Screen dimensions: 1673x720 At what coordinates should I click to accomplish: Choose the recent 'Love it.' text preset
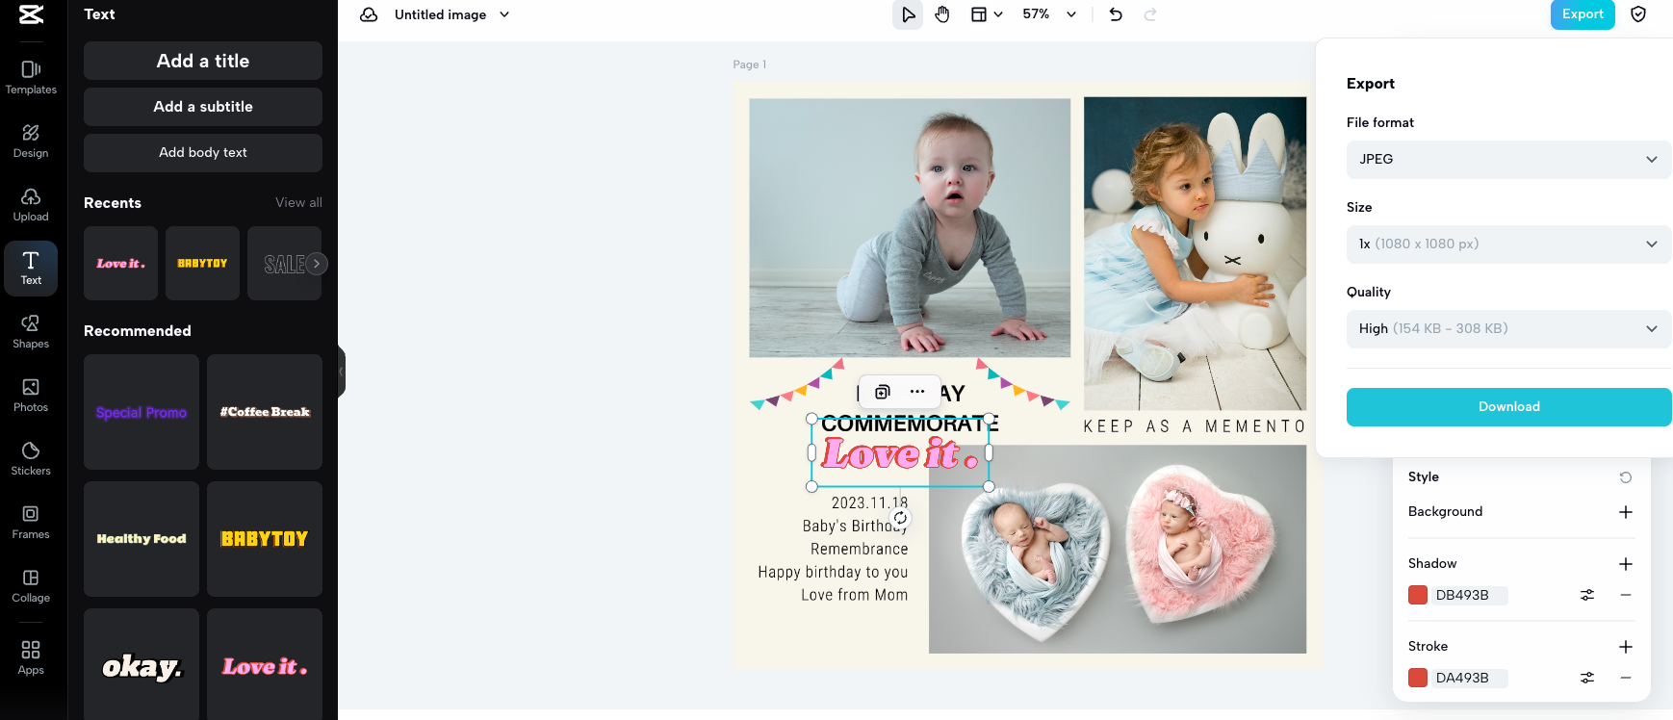120,263
